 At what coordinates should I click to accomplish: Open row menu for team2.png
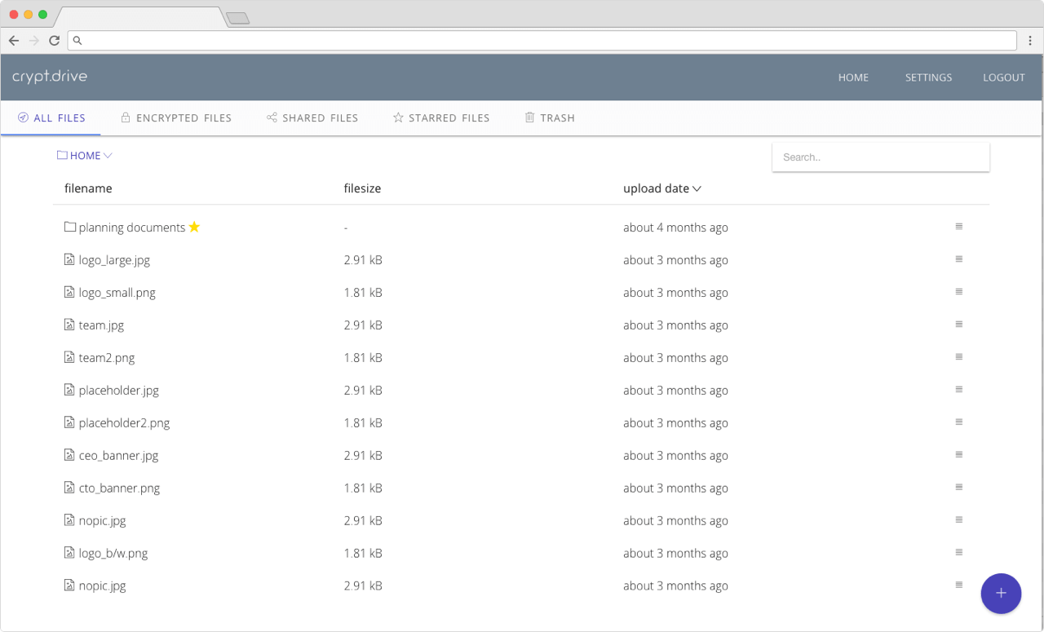click(x=959, y=357)
